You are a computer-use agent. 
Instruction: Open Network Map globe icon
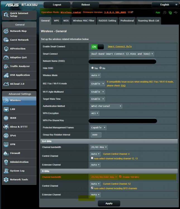tap(6, 31)
